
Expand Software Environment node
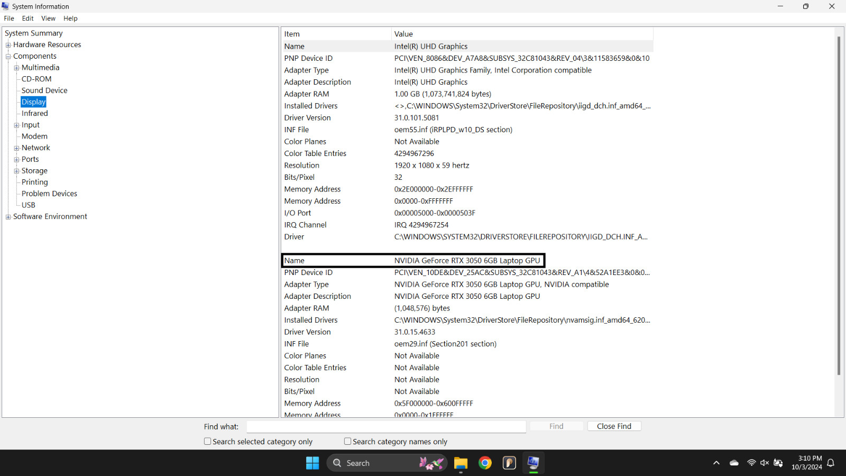8,217
